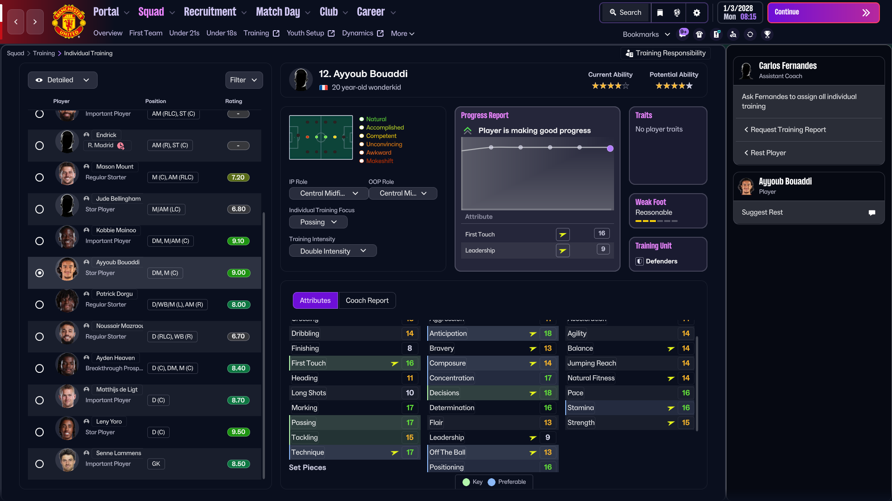
Task: Expand the Bookmarks dropdown
Action: pos(646,34)
